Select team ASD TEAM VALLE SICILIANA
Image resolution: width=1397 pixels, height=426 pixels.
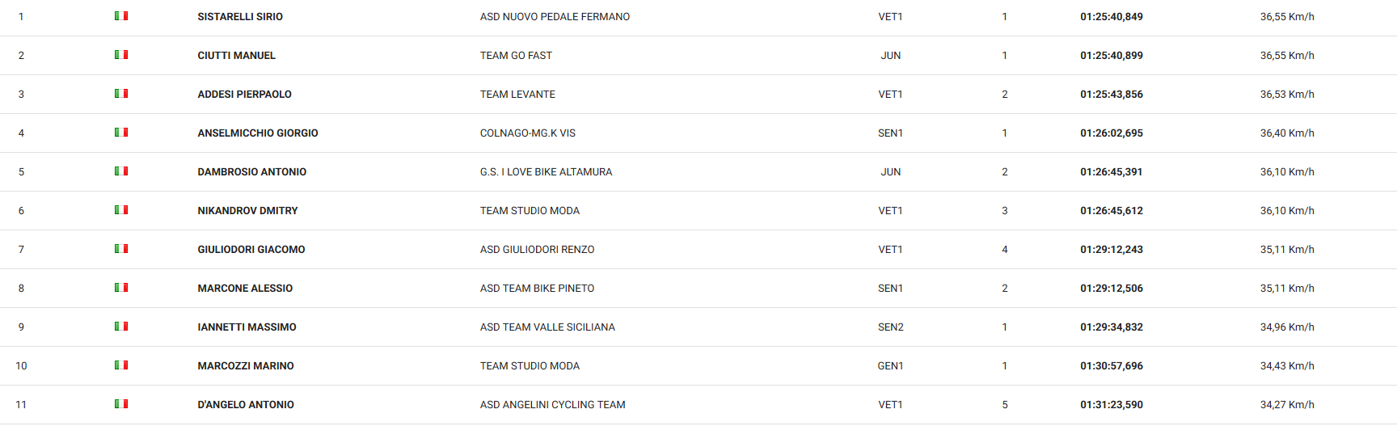[547, 327]
